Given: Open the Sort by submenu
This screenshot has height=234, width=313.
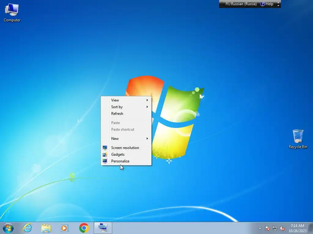Looking at the screenshot, I should pos(126,107).
